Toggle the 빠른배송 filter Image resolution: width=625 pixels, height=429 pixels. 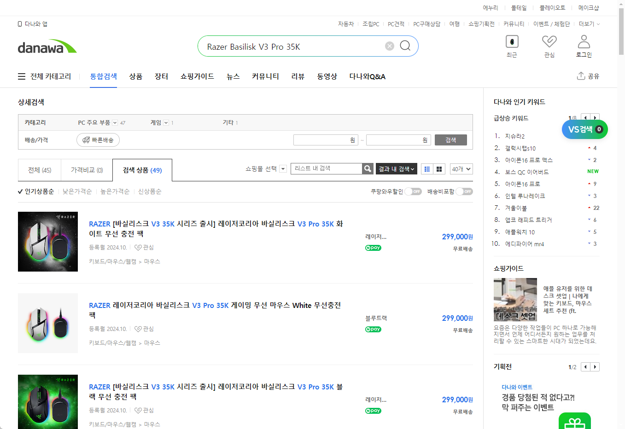tap(98, 140)
